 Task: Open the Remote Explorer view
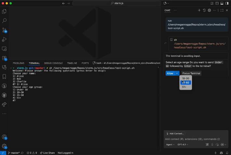pos(4,49)
